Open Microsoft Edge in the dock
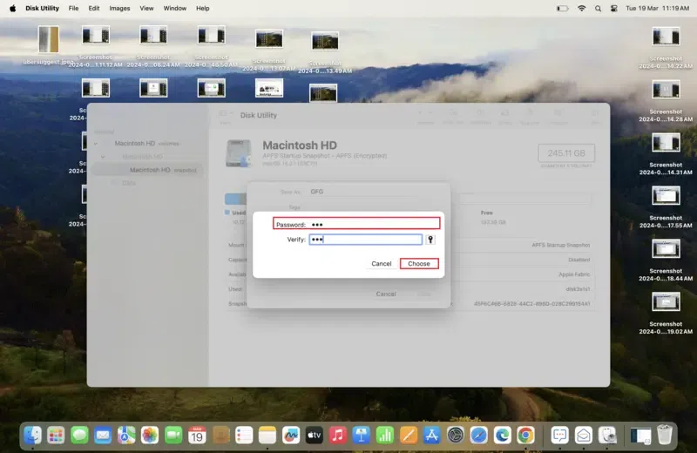This screenshot has height=453, width=697. click(x=503, y=436)
